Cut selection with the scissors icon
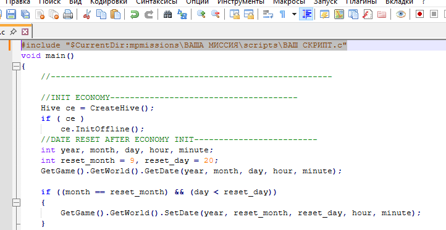 [87, 14]
